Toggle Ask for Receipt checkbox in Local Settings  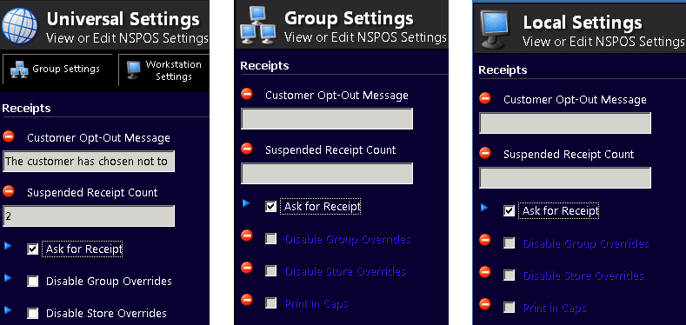(x=509, y=211)
